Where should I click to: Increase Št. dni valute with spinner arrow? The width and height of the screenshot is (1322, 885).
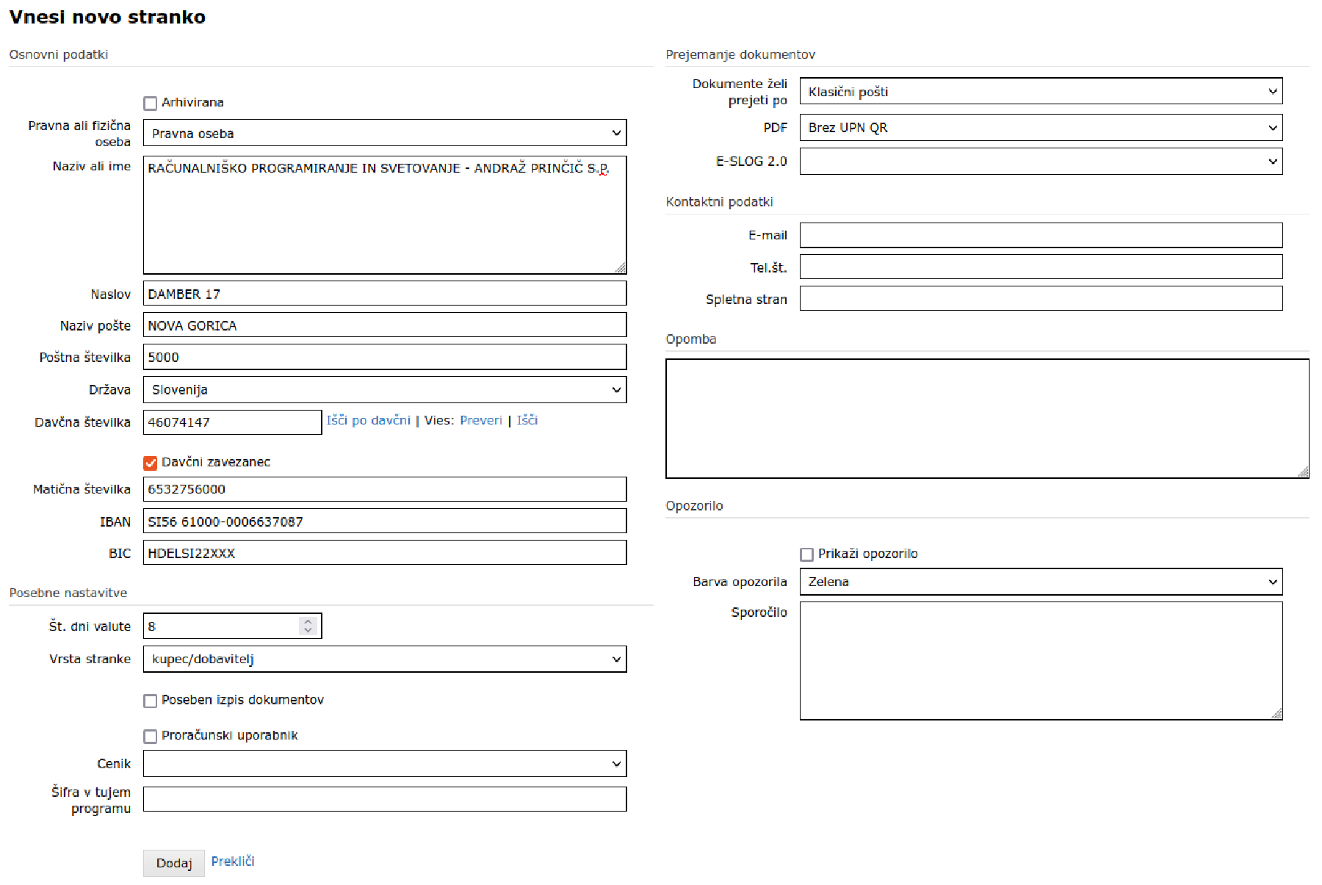[308, 622]
